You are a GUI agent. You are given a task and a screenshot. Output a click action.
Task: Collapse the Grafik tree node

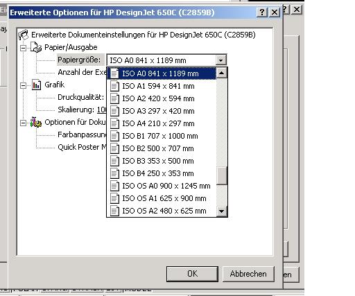coord(23,85)
